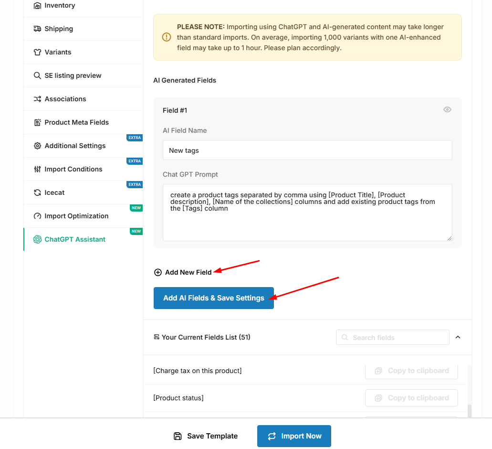Open Import Optimization section
This screenshot has height=449, width=492.
(x=83, y=216)
